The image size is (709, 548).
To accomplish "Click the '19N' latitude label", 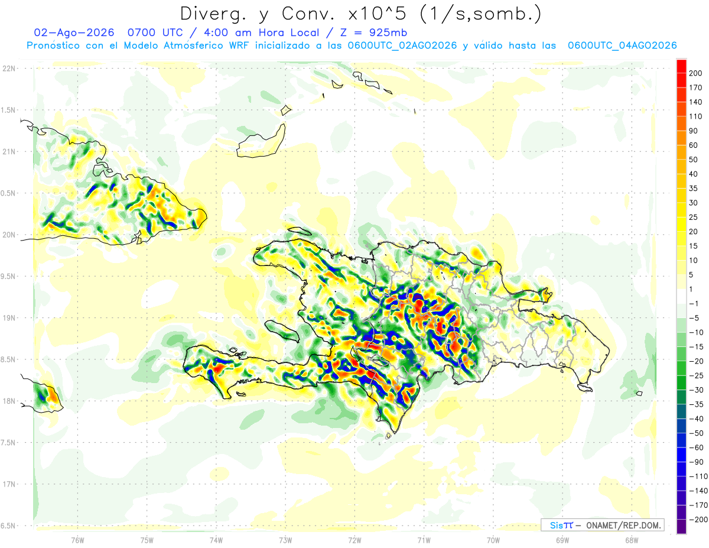I will click(x=8, y=317).
